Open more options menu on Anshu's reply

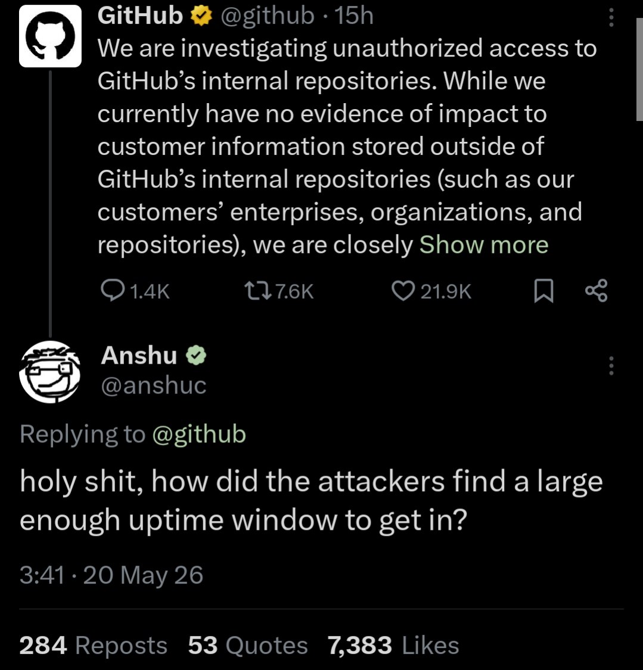click(x=611, y=366)
